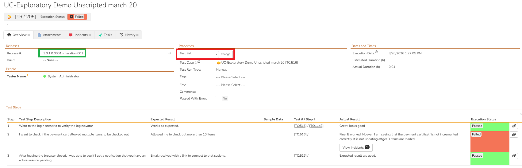The width and height of the screenshot is (522, 168).
Task: Open the Build dropdown showing None
Action: 51,60
